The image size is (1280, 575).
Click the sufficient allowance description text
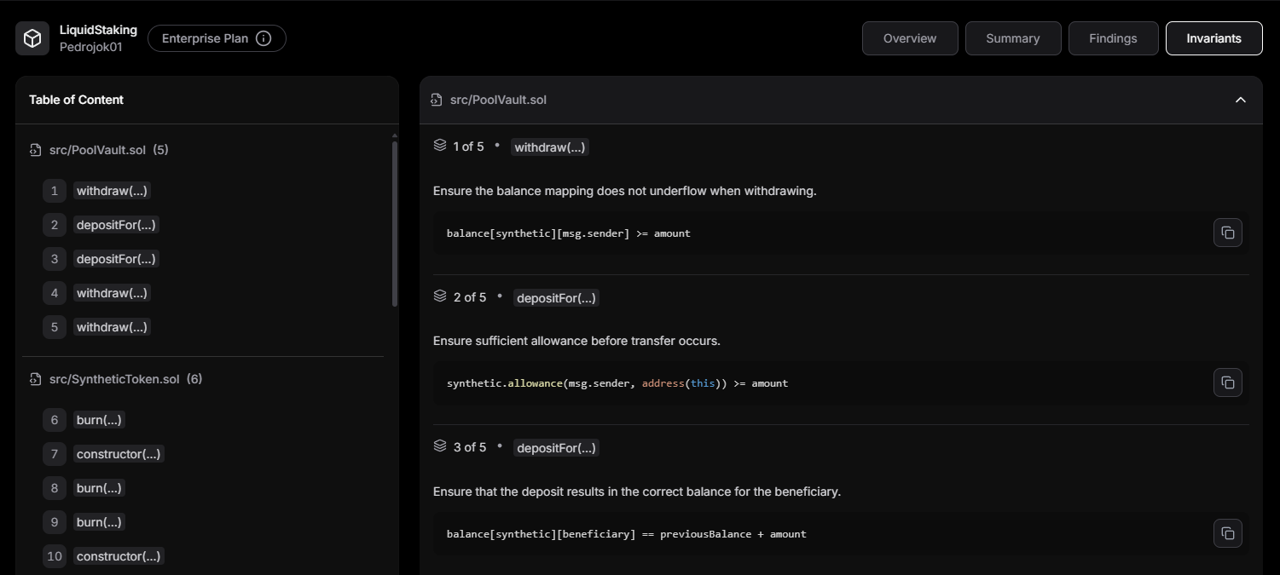point(576,341)
